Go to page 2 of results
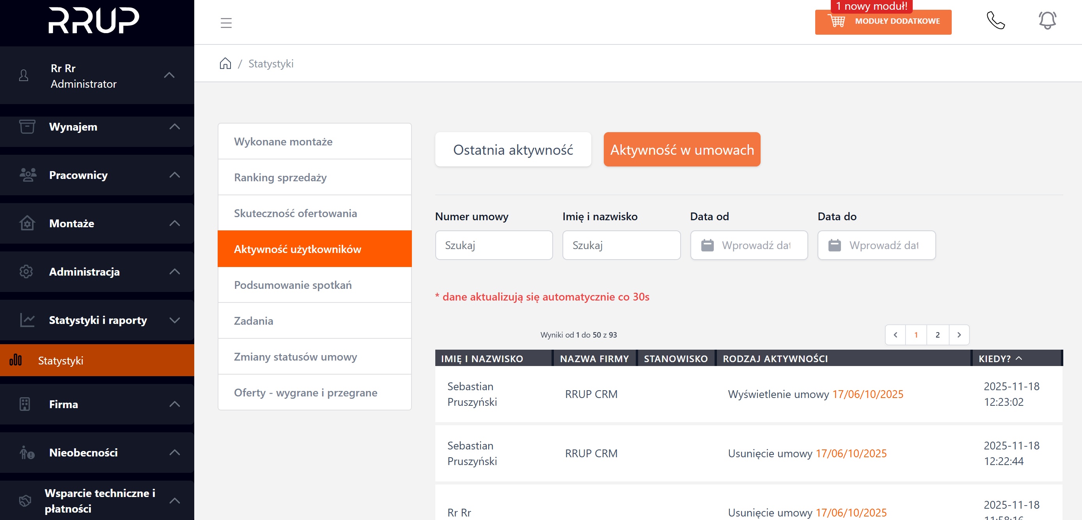 pos(937,334)
